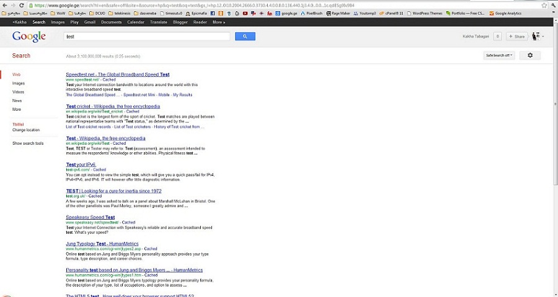Open the cPanel 11 bookmark
The width and height of the screenshot is (558, 297).
coord(391,14)
